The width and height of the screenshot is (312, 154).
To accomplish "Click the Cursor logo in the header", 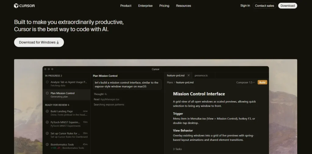I will pyautogui.click(x=24, y=6).
